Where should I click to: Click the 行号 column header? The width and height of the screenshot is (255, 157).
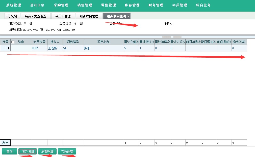(x=5, y=42)
